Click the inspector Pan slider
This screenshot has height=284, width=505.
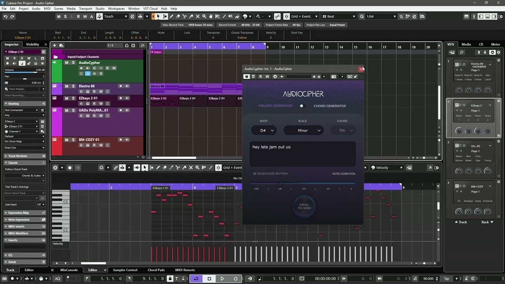pos(24,79)
